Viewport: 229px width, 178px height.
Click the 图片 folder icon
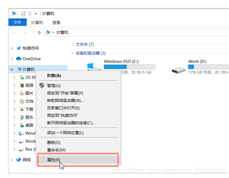click(x=22, y=93)
